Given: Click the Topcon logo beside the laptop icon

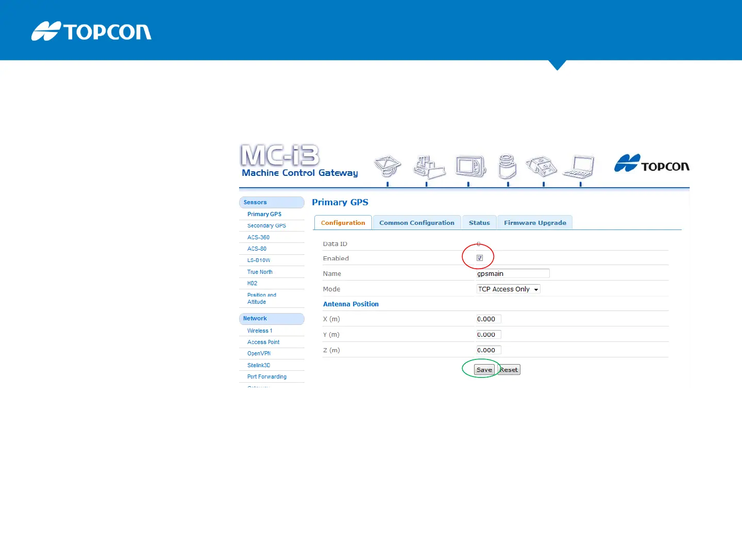Looking at the screenshot, I should (652, 163).
